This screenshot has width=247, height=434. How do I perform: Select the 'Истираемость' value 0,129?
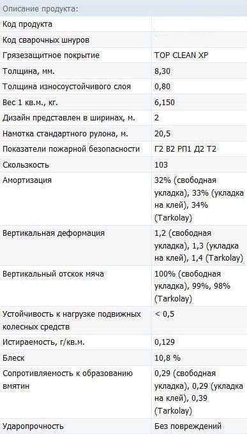(165, 342)
